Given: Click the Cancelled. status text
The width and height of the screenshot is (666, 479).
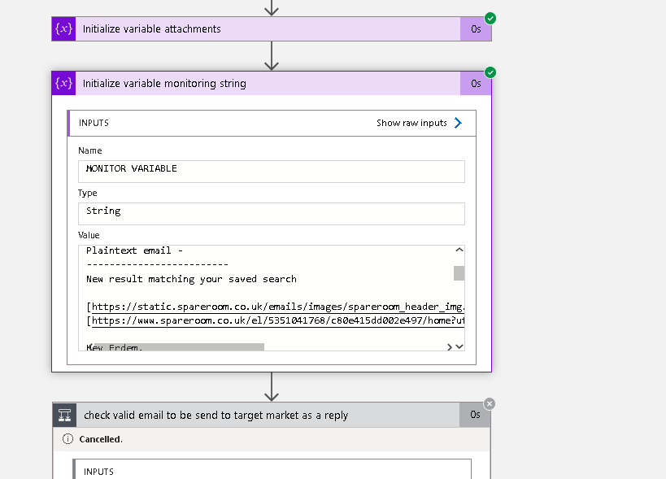Looking at the screenshot, I should tap(101, 439).
